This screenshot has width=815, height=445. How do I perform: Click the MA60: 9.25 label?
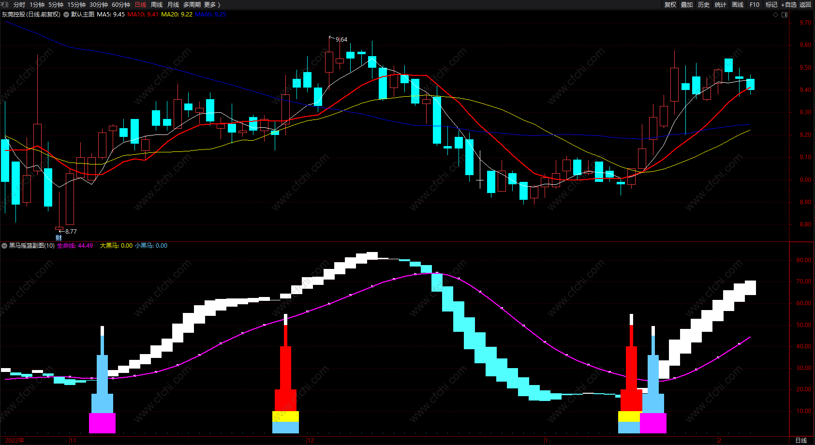click(210, 15)
